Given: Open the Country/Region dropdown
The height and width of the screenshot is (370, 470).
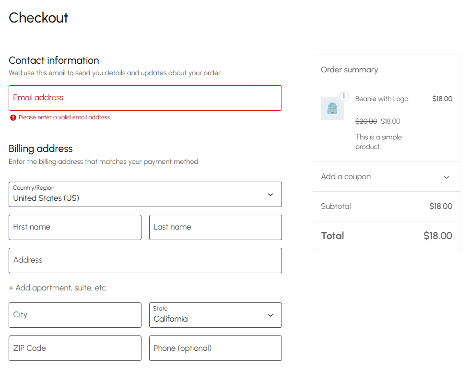Looking at the screenshot, I should [x=145, y=195].
